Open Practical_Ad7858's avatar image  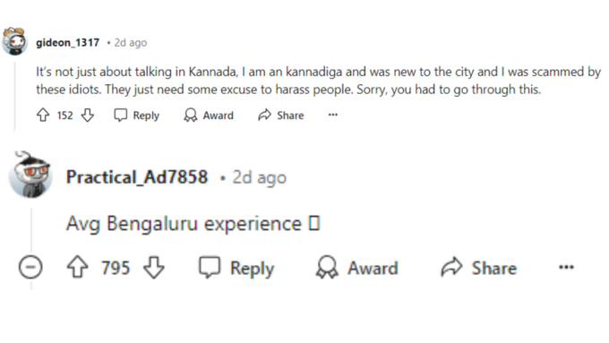(30, 176)
